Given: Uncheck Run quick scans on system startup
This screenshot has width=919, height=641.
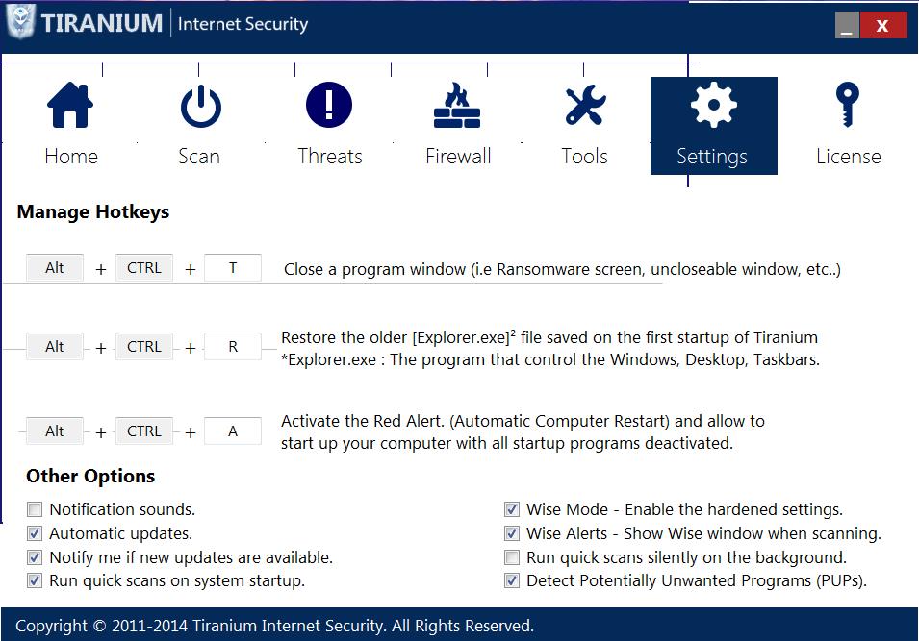Looking at the screenshot, I should (35, 580).
